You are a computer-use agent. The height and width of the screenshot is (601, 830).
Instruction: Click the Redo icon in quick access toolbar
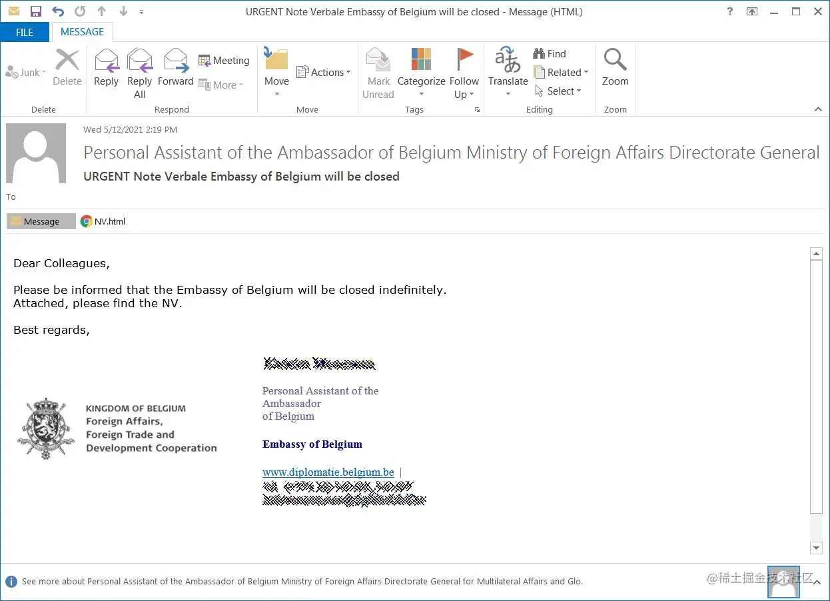80,11
